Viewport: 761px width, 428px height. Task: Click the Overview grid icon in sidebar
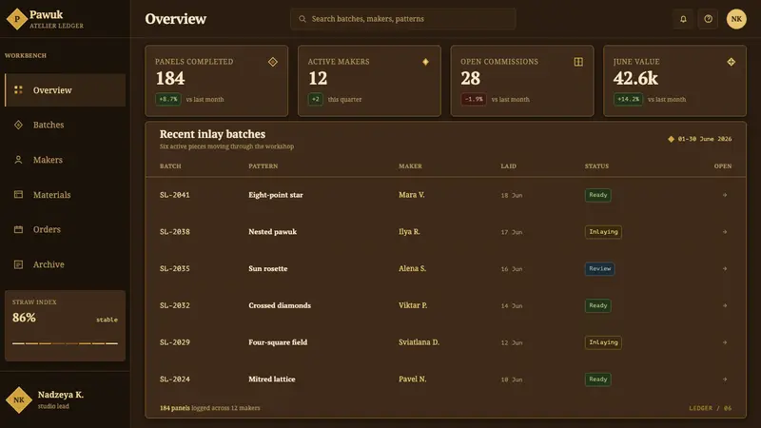18,89
